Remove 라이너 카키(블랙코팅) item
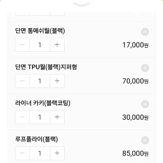Screen dimensions: 163x163 click(x=145, y=104)
